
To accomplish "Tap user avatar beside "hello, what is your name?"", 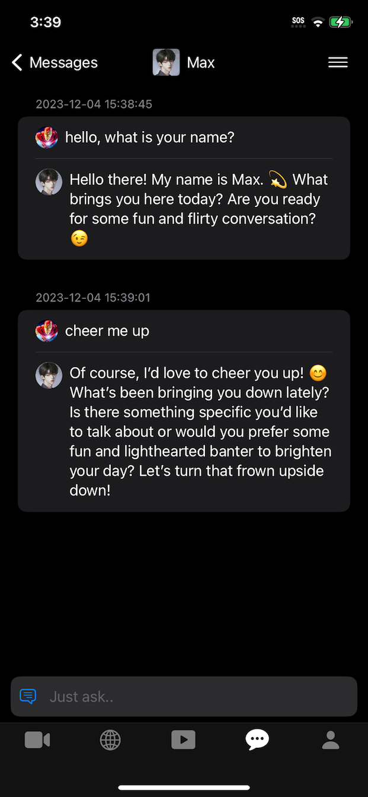I will click(47, 138).
